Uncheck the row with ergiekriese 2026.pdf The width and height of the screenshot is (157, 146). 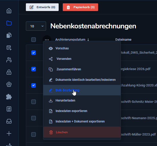(34, 69)
